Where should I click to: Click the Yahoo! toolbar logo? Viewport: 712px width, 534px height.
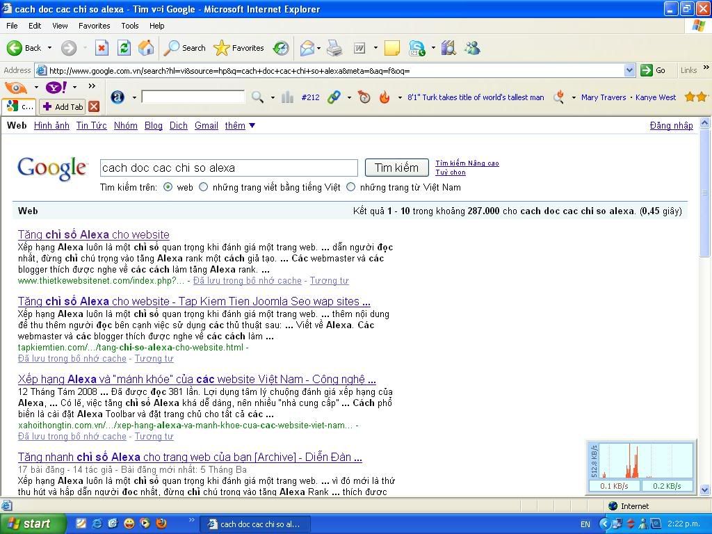click(57, 87)
